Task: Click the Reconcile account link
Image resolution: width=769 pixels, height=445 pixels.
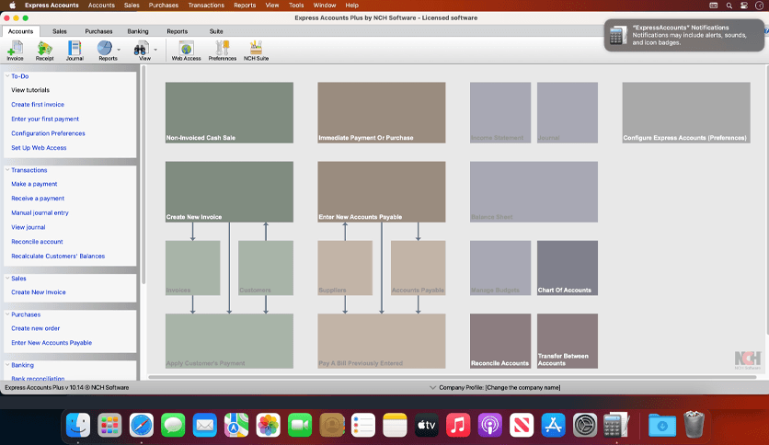Action: tap(37, 242)
